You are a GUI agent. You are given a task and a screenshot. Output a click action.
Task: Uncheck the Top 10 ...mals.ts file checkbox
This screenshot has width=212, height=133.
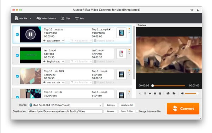[17, 34]
